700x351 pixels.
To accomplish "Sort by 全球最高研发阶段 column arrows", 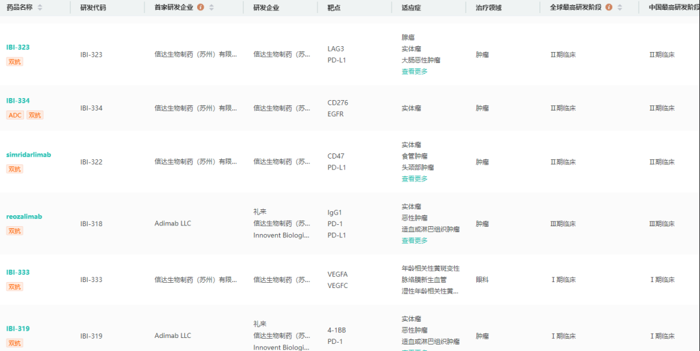I will coord(619,8).
